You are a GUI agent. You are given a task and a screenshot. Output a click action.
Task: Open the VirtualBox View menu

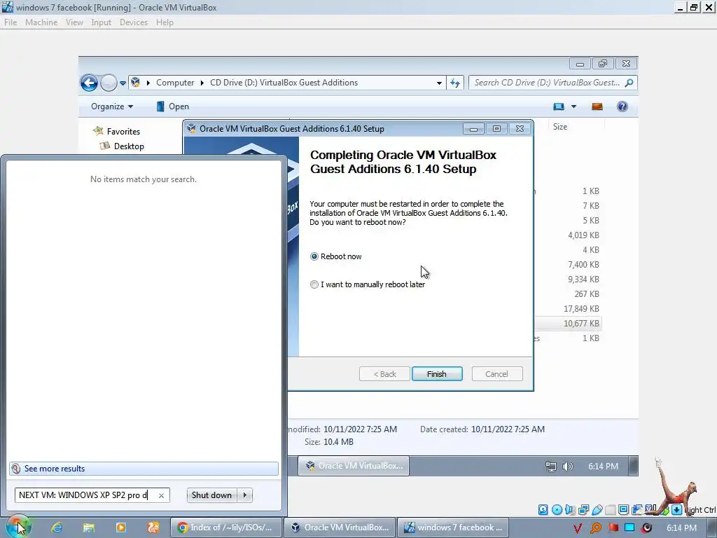click(x=74, y=22)
